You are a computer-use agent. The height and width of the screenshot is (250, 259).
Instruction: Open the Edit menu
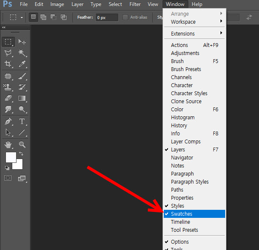coord(39,4)
